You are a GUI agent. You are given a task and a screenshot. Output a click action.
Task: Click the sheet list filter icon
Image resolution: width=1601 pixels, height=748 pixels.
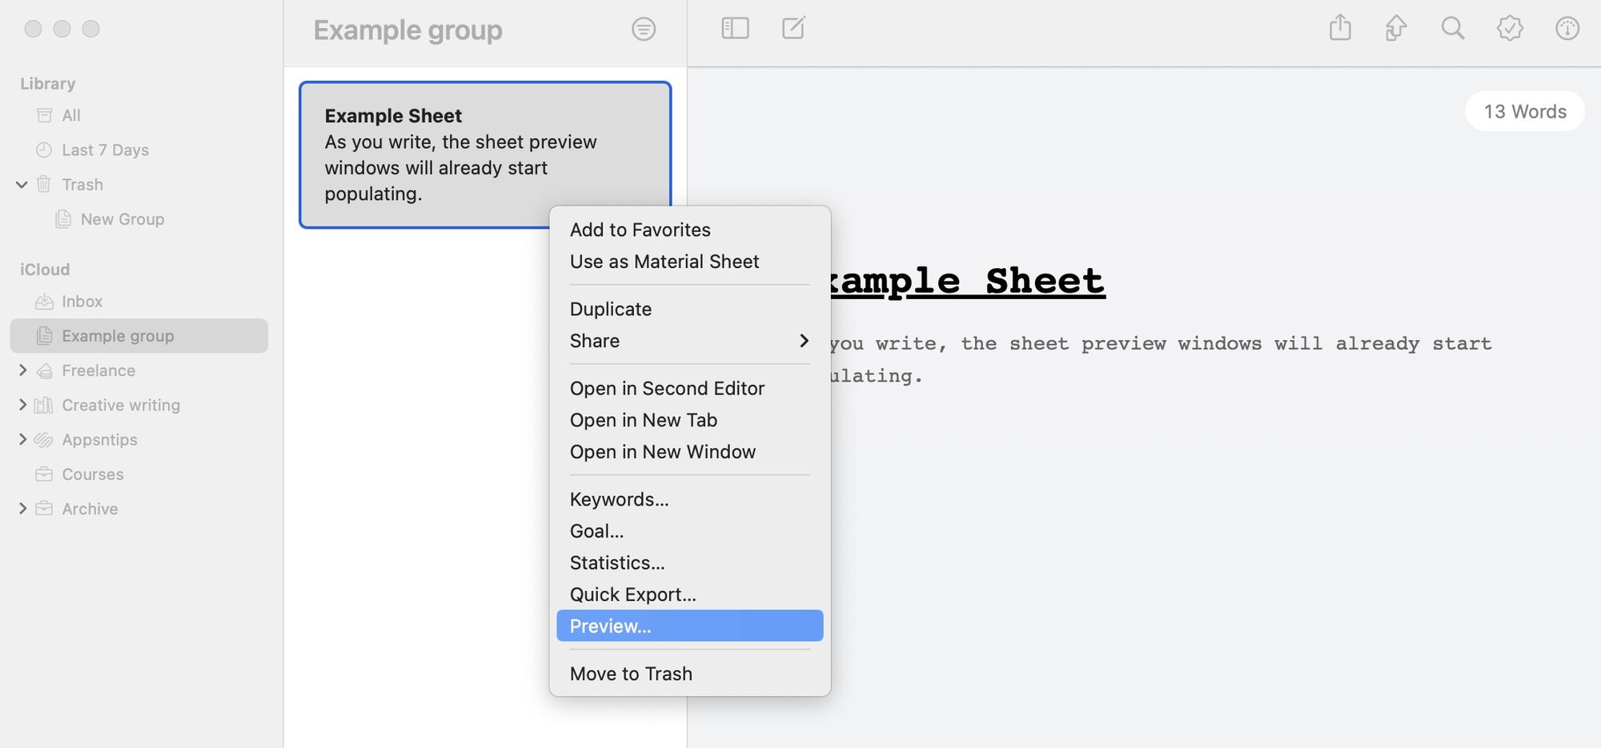643,30
